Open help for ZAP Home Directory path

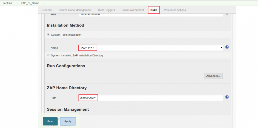227,97
